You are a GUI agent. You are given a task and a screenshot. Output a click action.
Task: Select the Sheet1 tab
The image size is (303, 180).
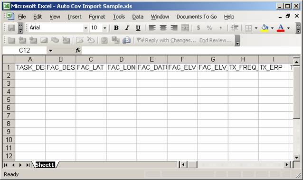click(45, 165)
